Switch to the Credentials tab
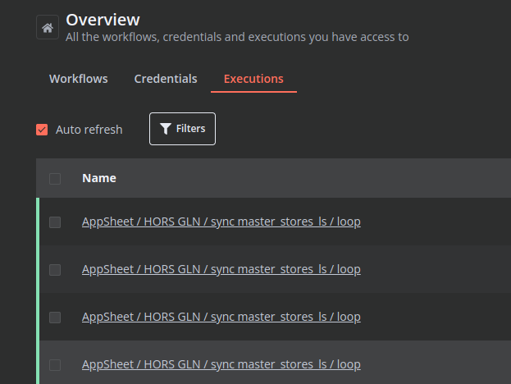 point(166,79)
